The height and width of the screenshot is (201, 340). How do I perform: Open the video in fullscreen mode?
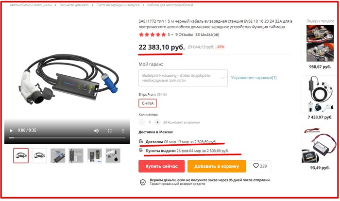[x=110, y=131]
